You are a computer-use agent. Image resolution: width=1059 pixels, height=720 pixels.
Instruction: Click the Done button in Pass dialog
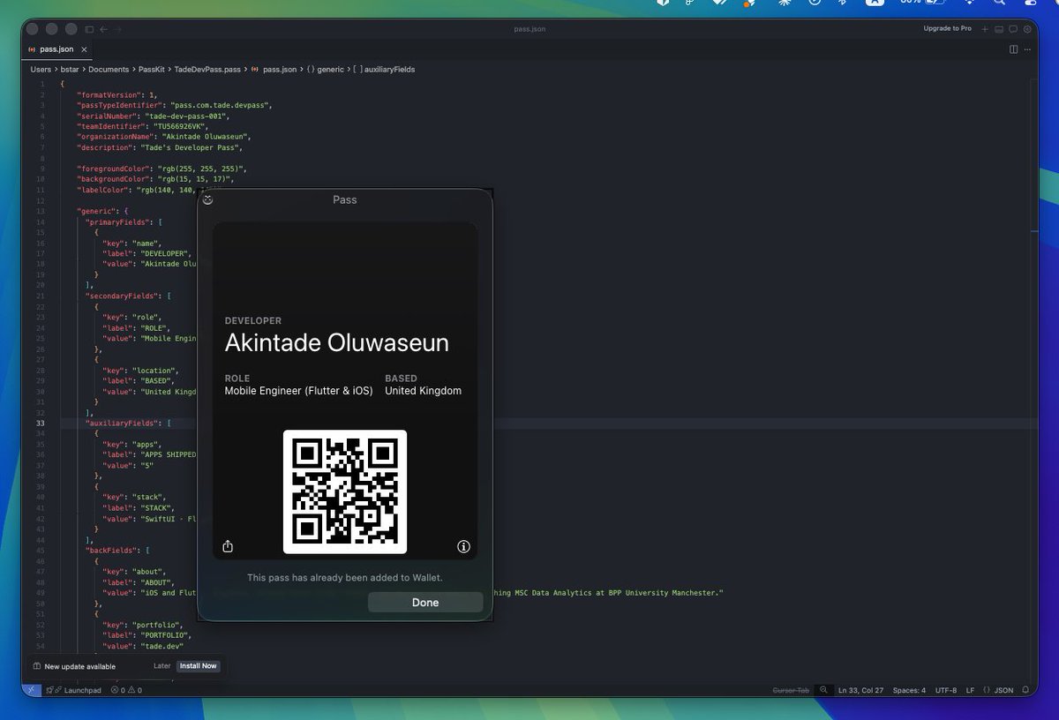pyautogui.click(x=425, y=603)
